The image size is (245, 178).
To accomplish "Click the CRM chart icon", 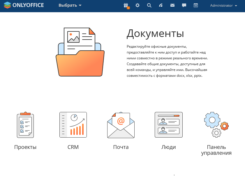I will [x=73, y=125].
